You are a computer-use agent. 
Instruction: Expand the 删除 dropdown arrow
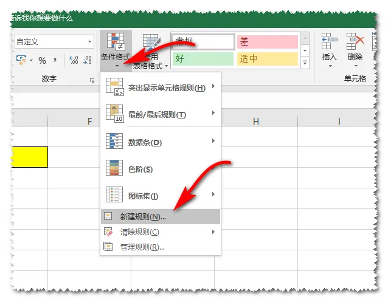point(356,66)
